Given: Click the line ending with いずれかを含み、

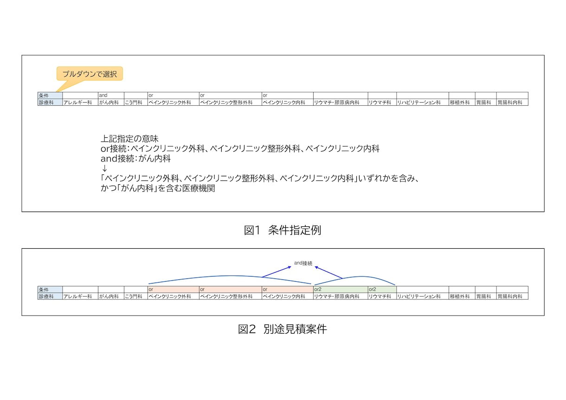Looking at the screenshot, I should (260, 179).
